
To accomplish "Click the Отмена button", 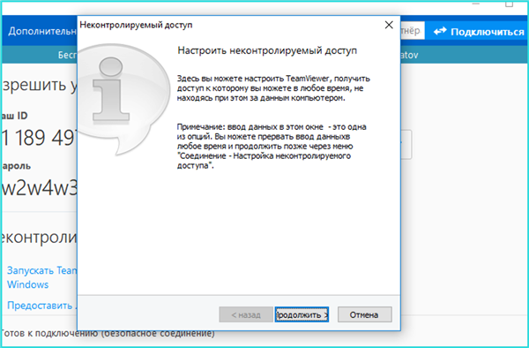I will 365,314.
